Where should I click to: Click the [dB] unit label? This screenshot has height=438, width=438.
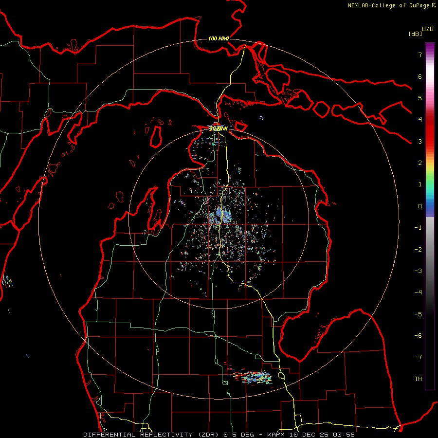click(416, 34)
